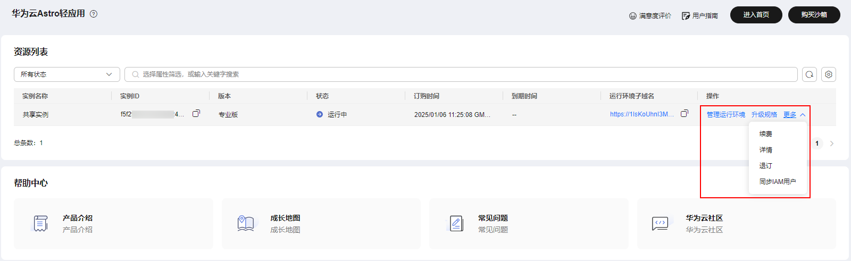Click page number 1 in pagination
Viewport: 851px width, 261px height.
[817, 144]
